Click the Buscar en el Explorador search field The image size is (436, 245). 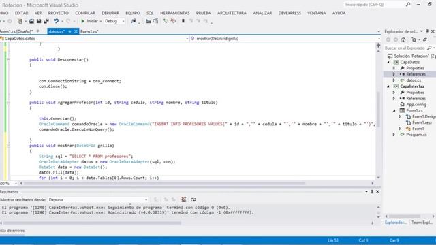point(405,48)
